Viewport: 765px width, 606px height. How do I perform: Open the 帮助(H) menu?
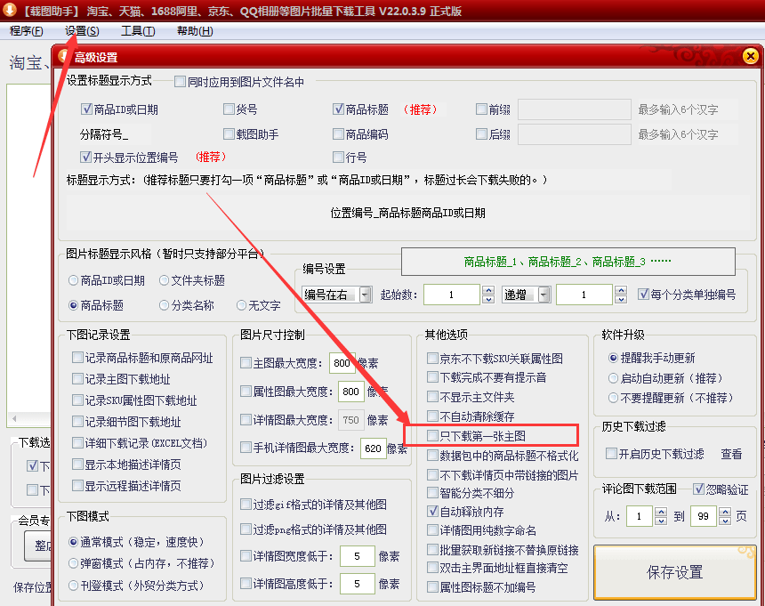pyautogui.click(x=195, y=31)
